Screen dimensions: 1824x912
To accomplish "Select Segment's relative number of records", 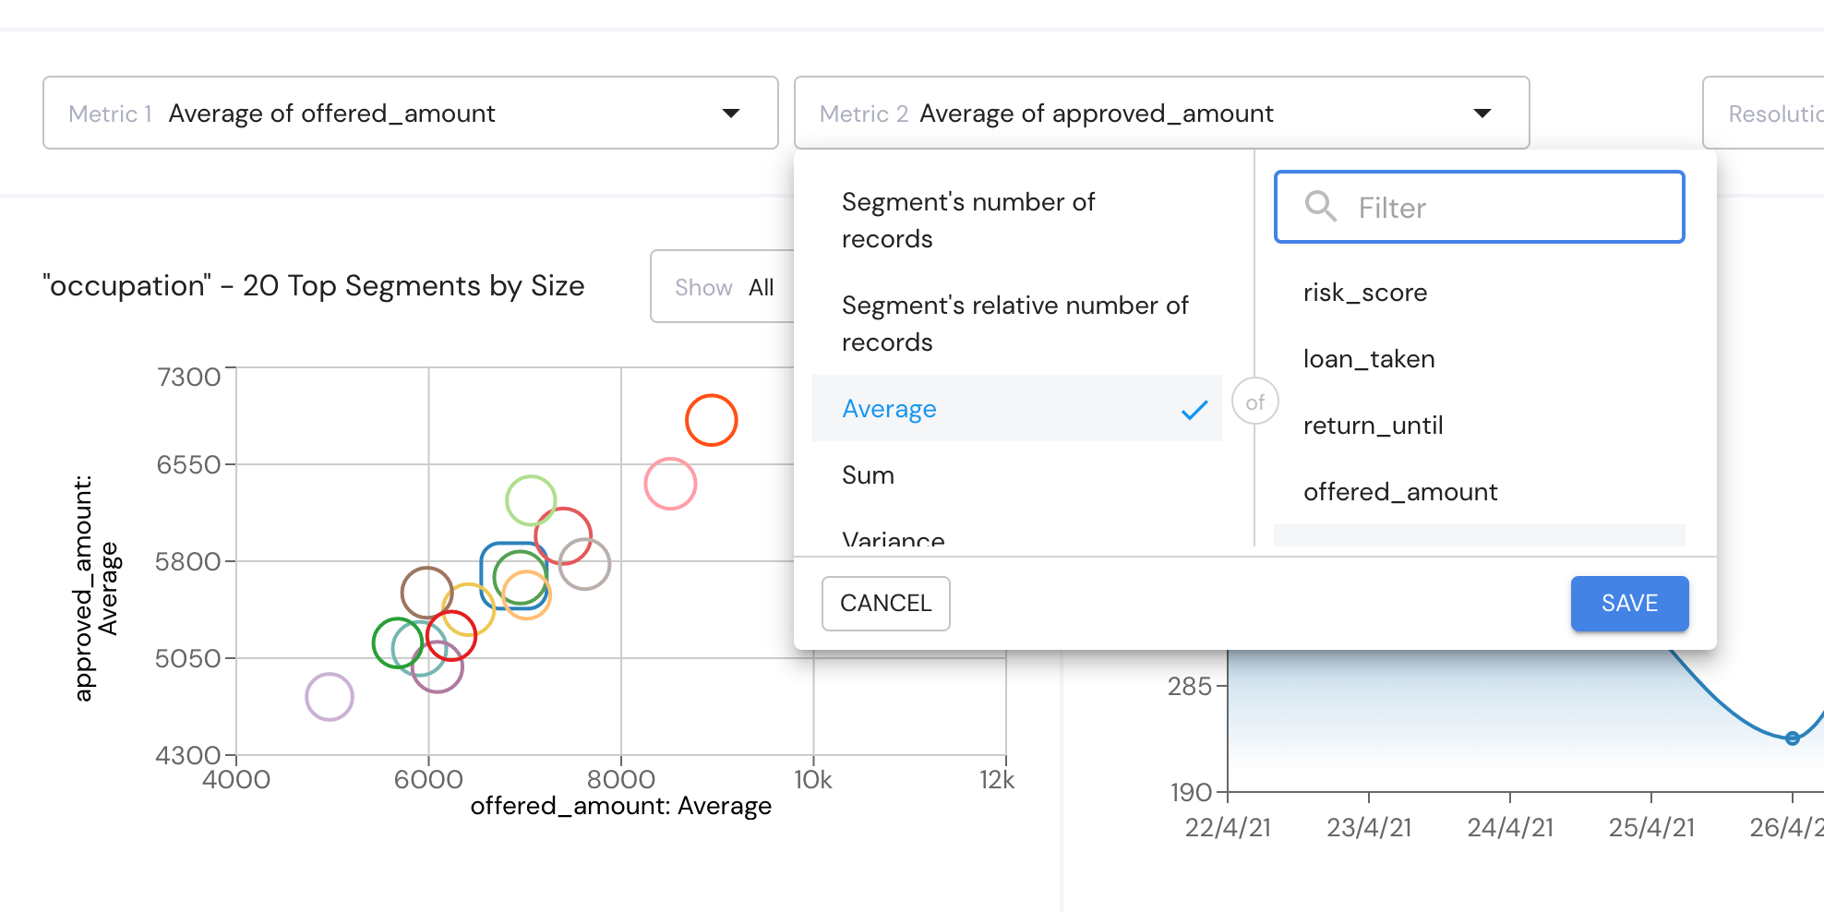I will (1016, 323).
